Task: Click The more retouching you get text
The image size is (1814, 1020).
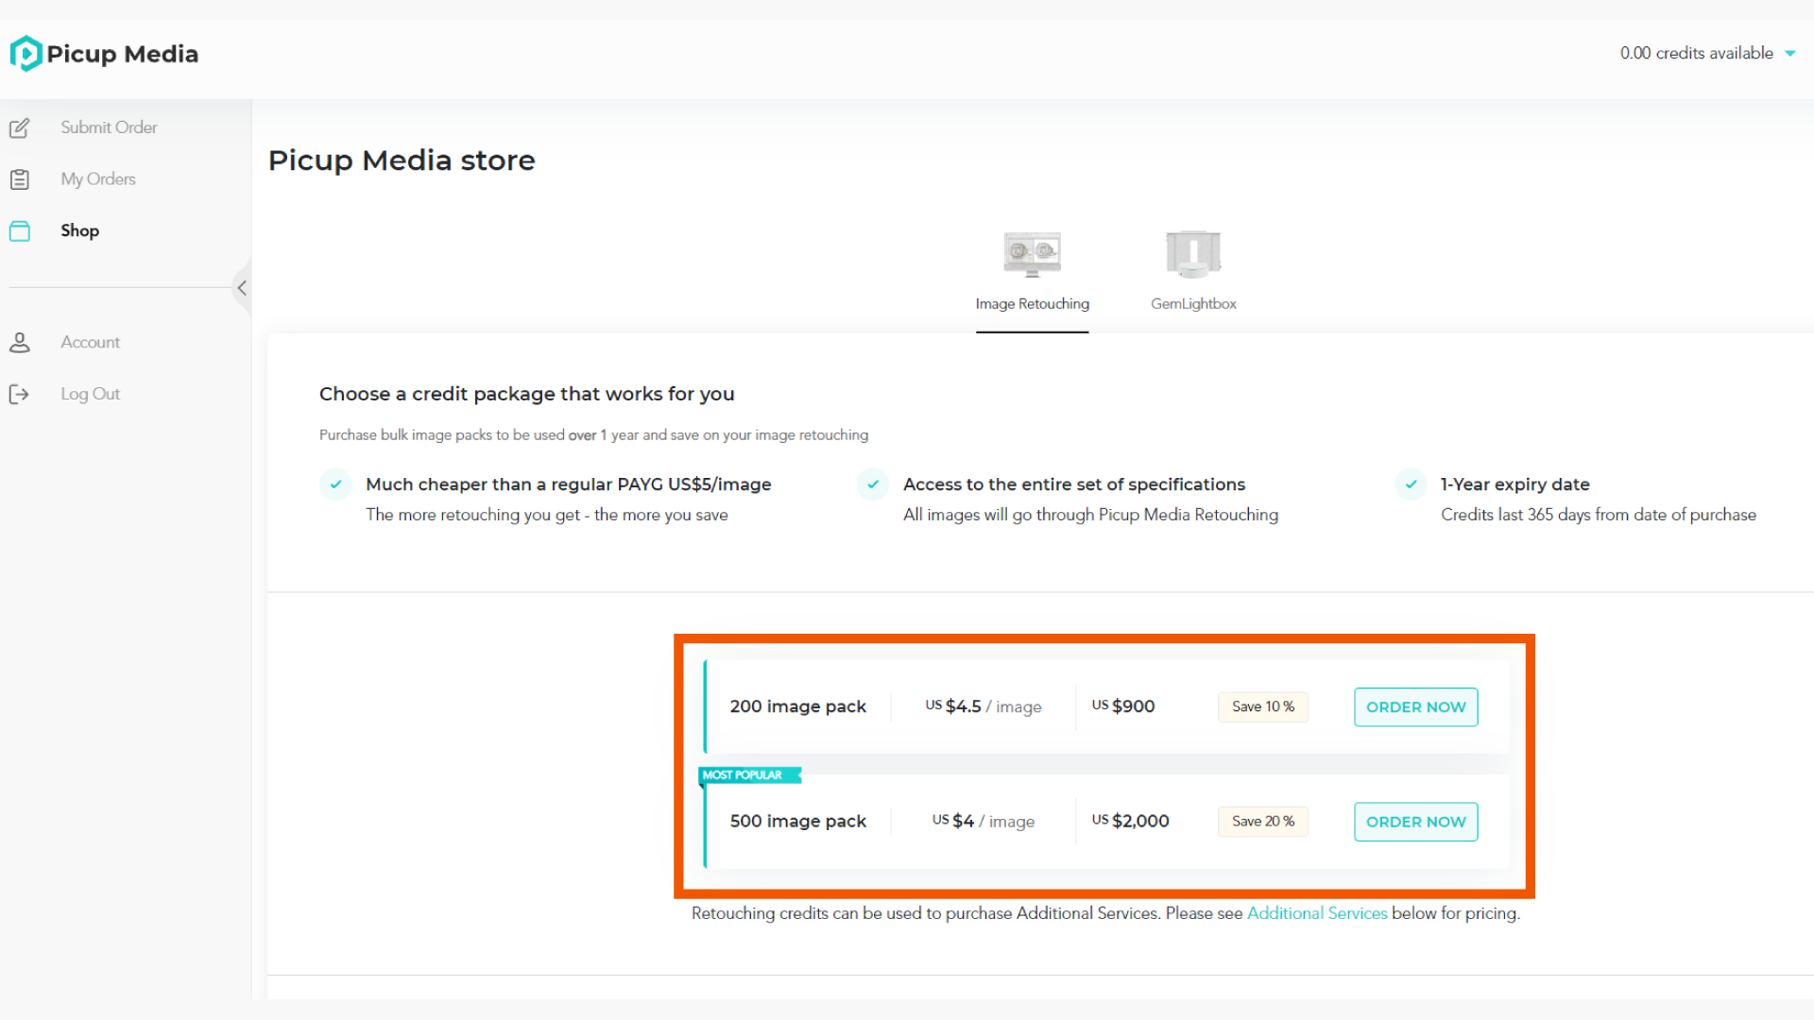Action: (546, 515)
